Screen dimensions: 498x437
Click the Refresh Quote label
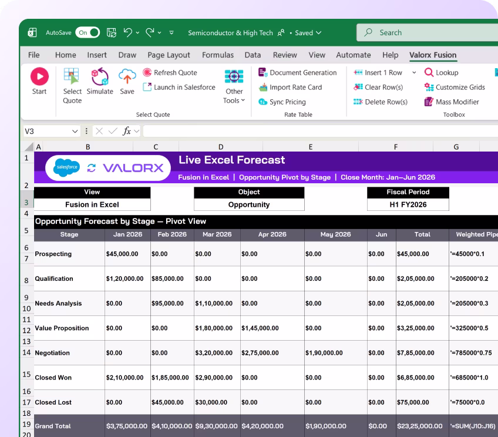point(176,72)
